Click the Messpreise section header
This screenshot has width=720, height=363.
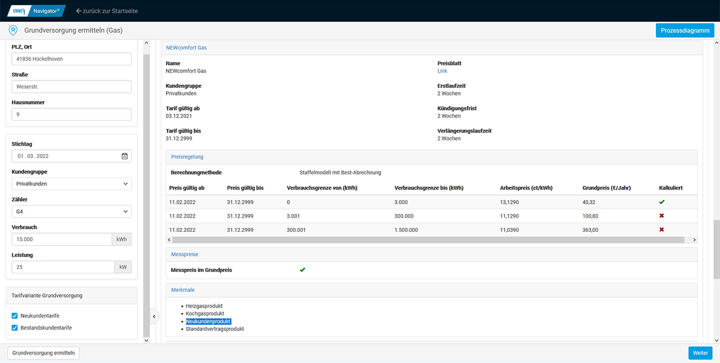click(184, 254)
